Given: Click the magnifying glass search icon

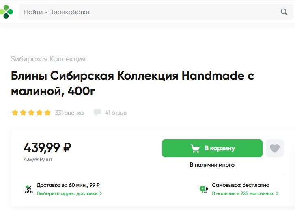Looking at the screenshot, I should [x=284, y=12].
